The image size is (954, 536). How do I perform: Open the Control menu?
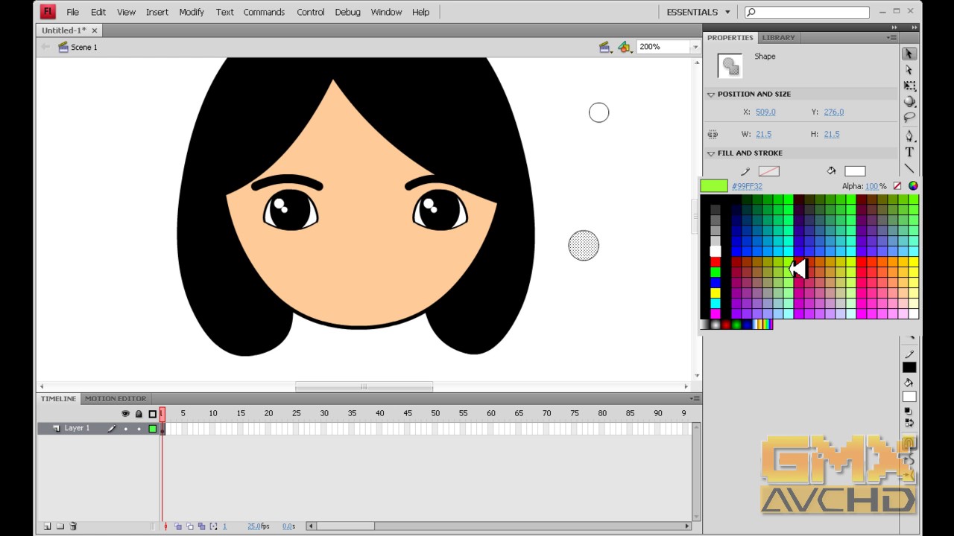[310, 12]
